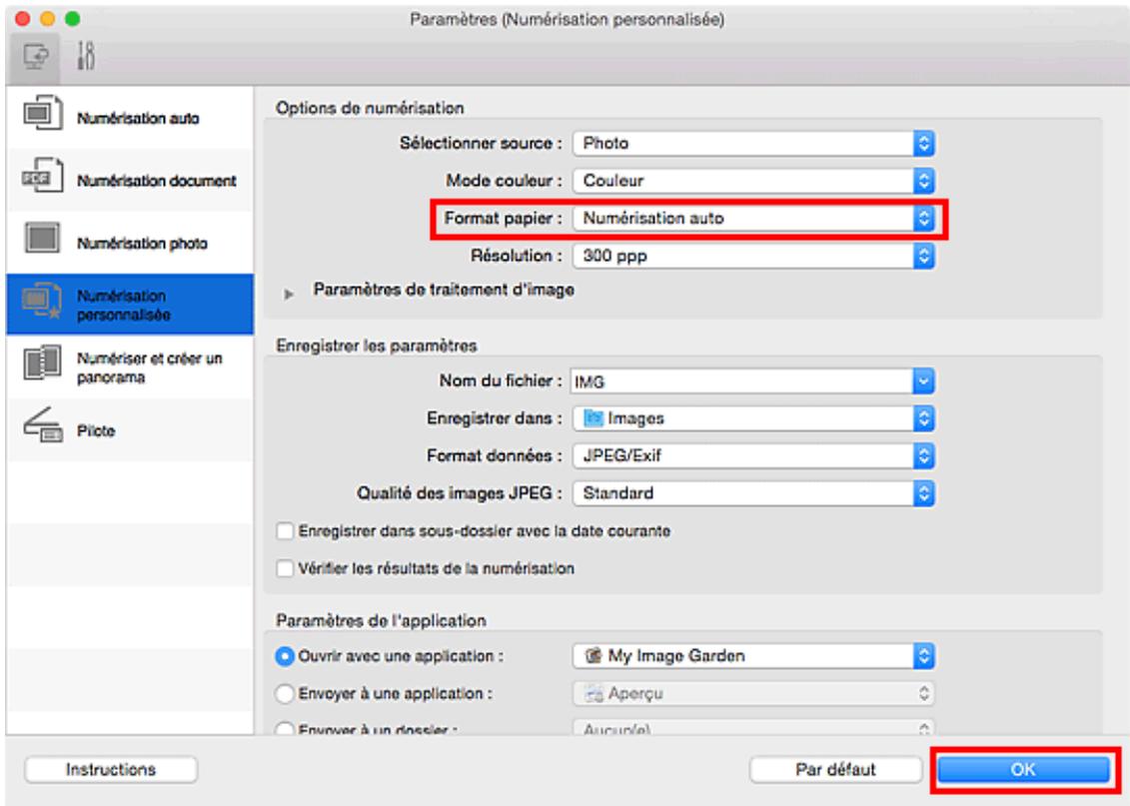The width and height of the screenshot is (1130, 806).
Task: Click the Nom du fichier input field
Action: (x=739, y=381)
